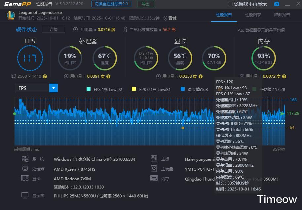Click the memory 93% usage gauge

(263, 58)
